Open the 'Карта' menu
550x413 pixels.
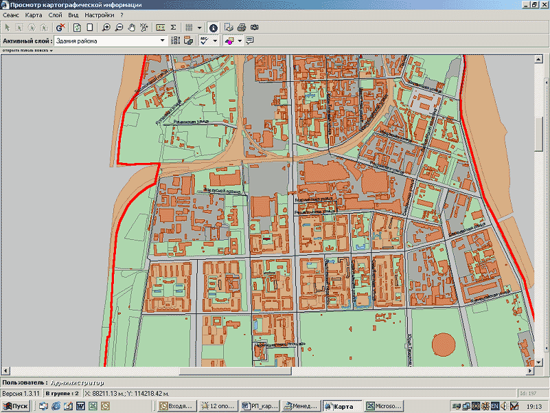tap(33, 14)
